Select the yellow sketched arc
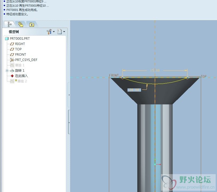Image resolution: width=217 pixels, height=192 pixels. 155,84
